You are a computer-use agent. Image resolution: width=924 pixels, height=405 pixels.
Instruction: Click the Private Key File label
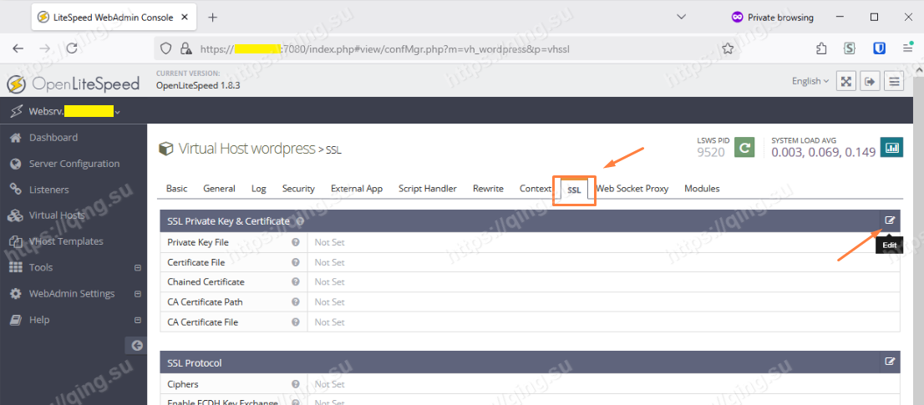[198, 242]
